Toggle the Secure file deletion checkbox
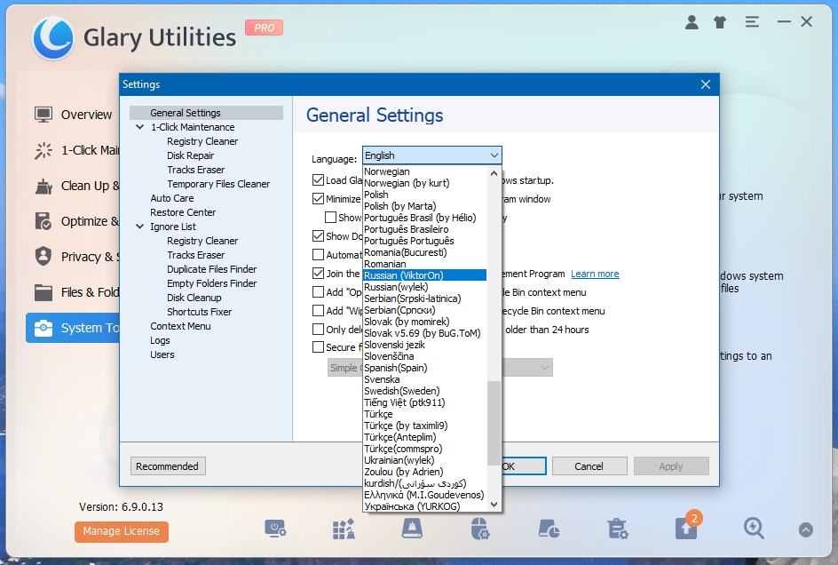 pyautogui.click(x=318, y=347)
